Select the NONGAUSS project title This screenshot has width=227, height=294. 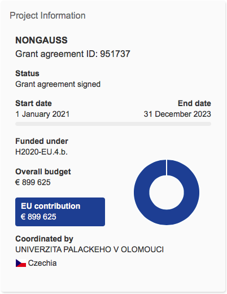[41, 40]
